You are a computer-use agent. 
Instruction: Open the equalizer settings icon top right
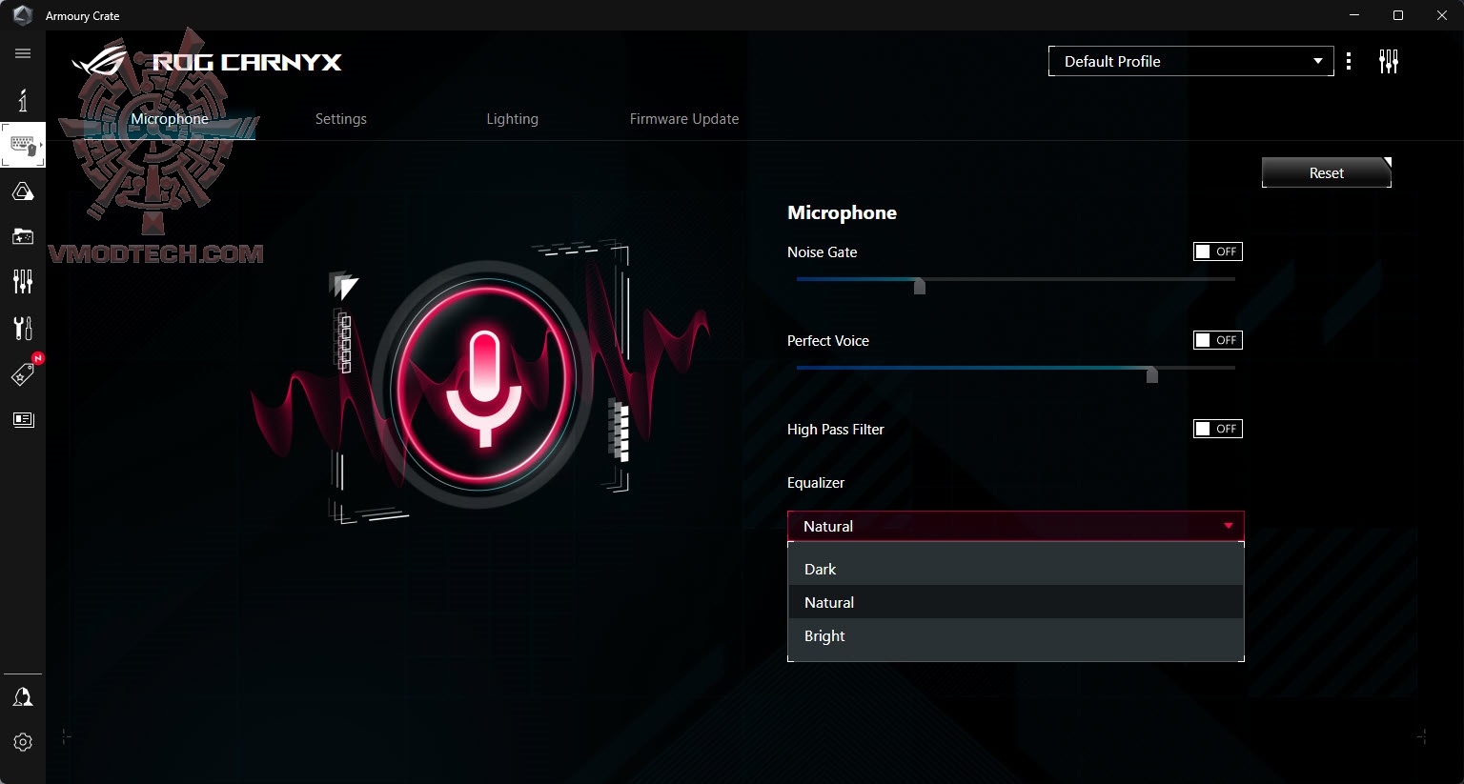tap(1389, 60)
